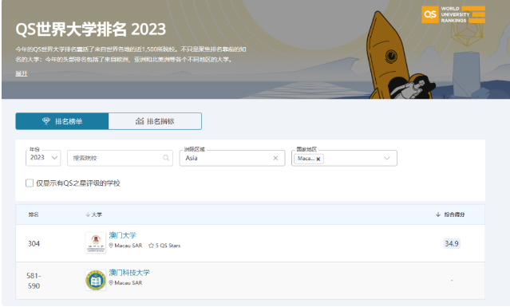Click the 搜索院校 search input field
The image size is (510, 307).
[x=120, y=158]
